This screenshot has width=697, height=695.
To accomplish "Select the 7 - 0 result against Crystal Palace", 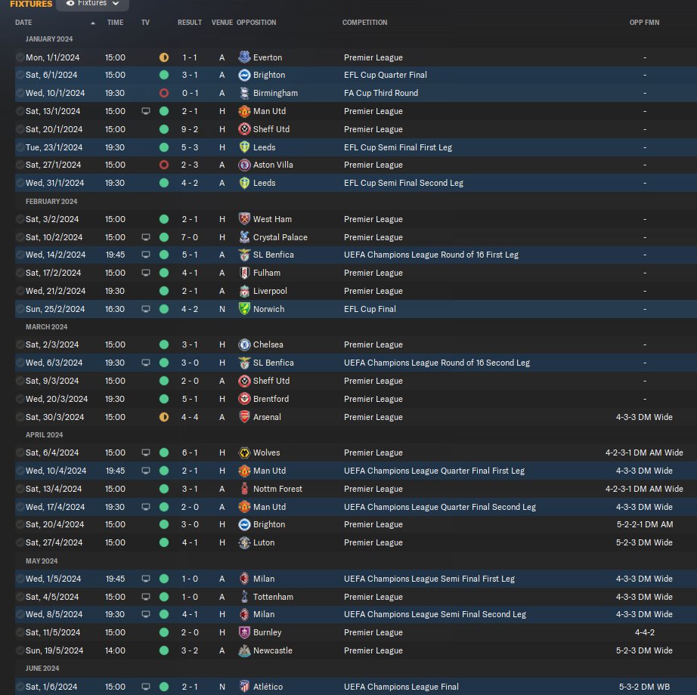I will click(190, 237).
